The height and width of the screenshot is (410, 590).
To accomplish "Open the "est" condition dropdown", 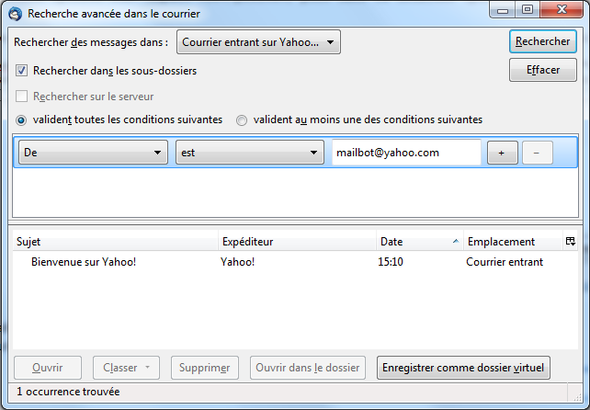I will [250, 153].
